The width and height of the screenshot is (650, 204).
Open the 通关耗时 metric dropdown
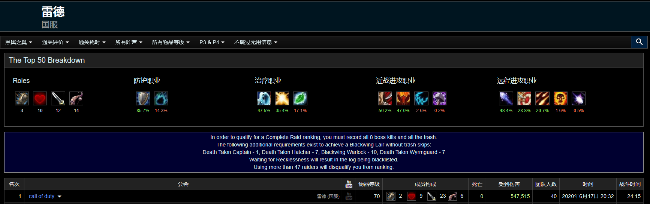[92, 42]
